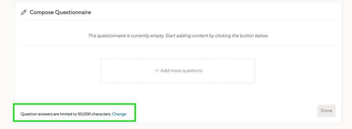Click the divider line below the empty message

click(x=178, y=46)
